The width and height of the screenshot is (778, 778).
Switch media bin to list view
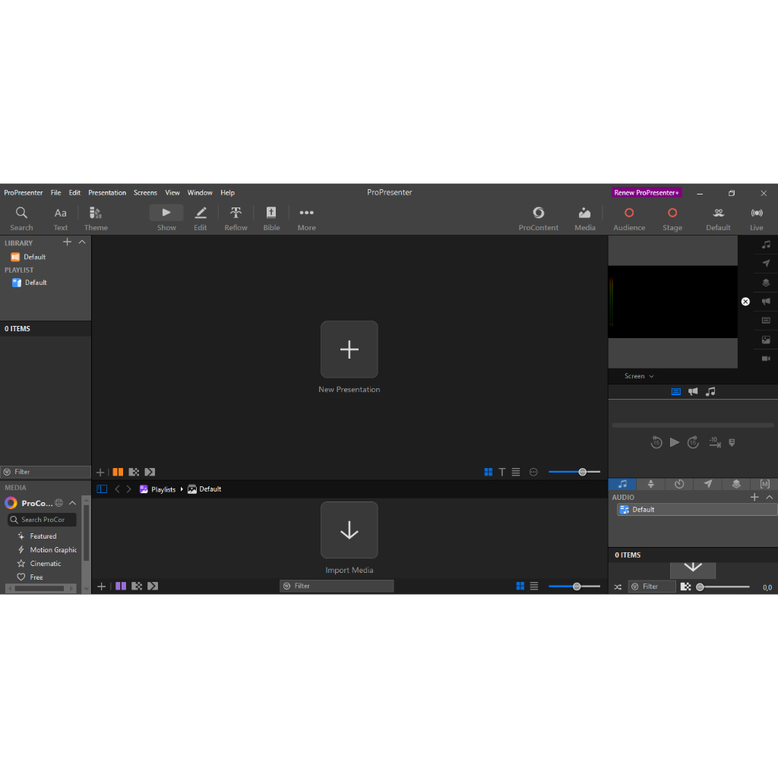pyautogui.click(x=534, y=587)
